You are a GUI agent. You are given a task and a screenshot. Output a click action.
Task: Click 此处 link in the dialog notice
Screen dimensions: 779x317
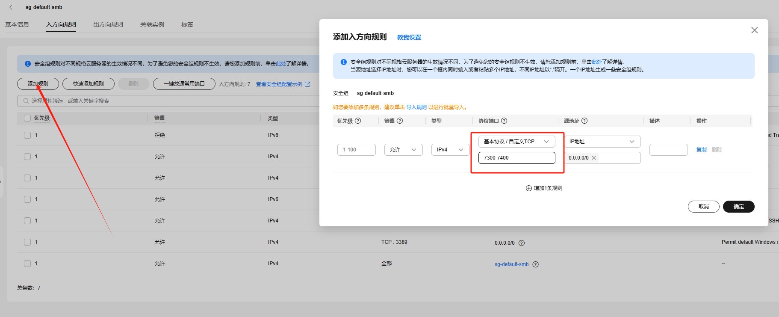click(597, 62)
